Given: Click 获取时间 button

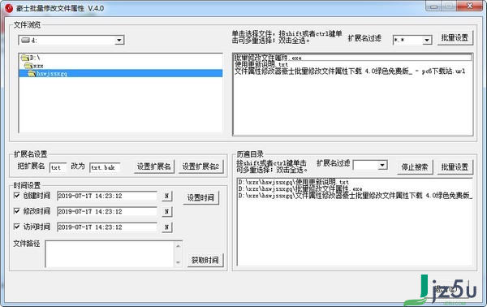Looking at the screenshot, I should tap(205, 260).
